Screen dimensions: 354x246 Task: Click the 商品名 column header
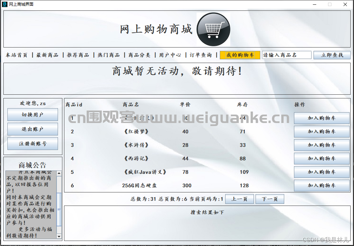pyautogui.click(x=131, y=105)
